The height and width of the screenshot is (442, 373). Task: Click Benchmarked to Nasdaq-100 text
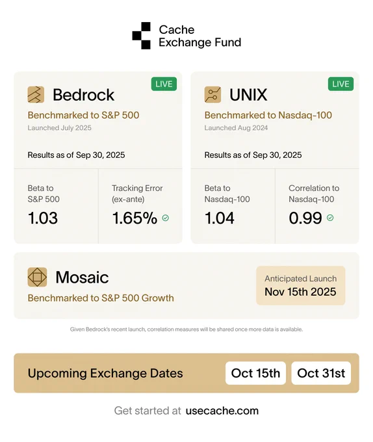click(x=268, y=115)
